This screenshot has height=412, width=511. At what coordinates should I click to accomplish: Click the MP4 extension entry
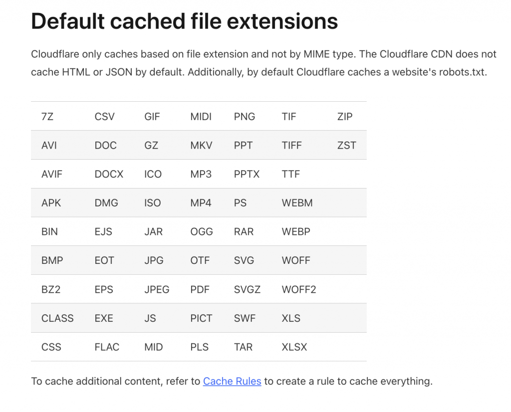pos(201,203)
